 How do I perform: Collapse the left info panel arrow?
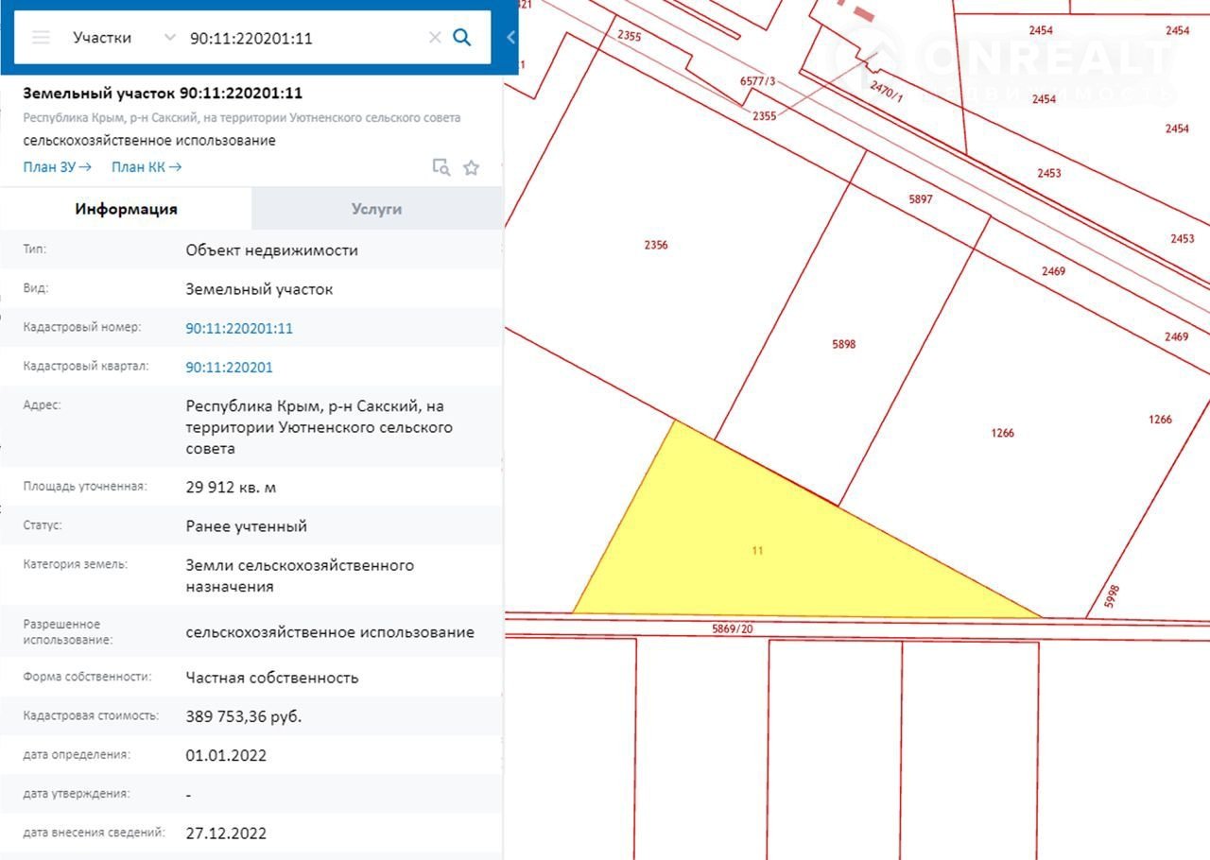[510, 38]
